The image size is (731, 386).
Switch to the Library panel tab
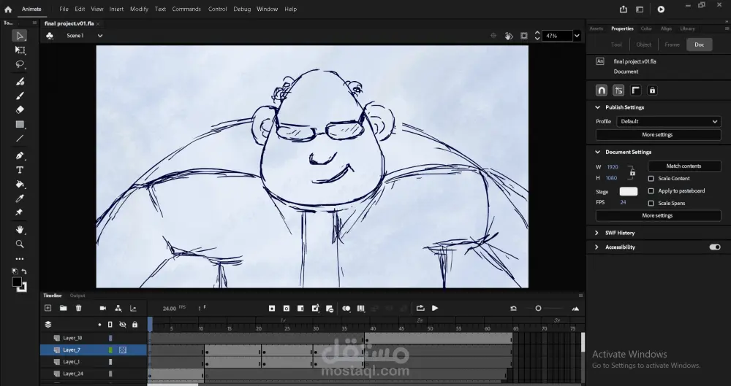tap(687, 28)
